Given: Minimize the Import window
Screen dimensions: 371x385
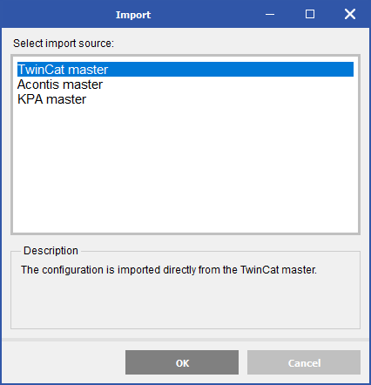Looking at the screenshot, I should tap(270, 14).
